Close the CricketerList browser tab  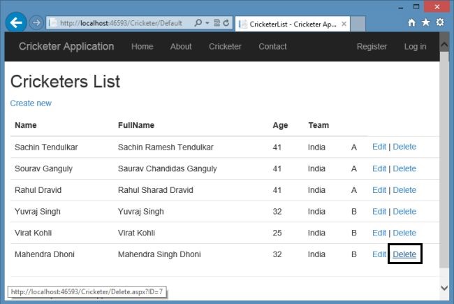344,24
